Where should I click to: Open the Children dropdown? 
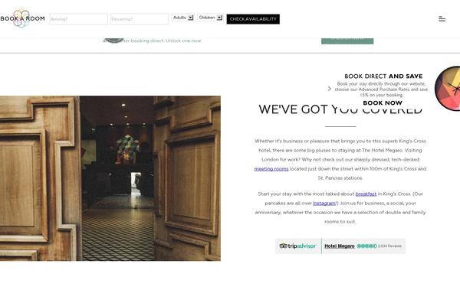pyautogui.click(x=210, y=18)
